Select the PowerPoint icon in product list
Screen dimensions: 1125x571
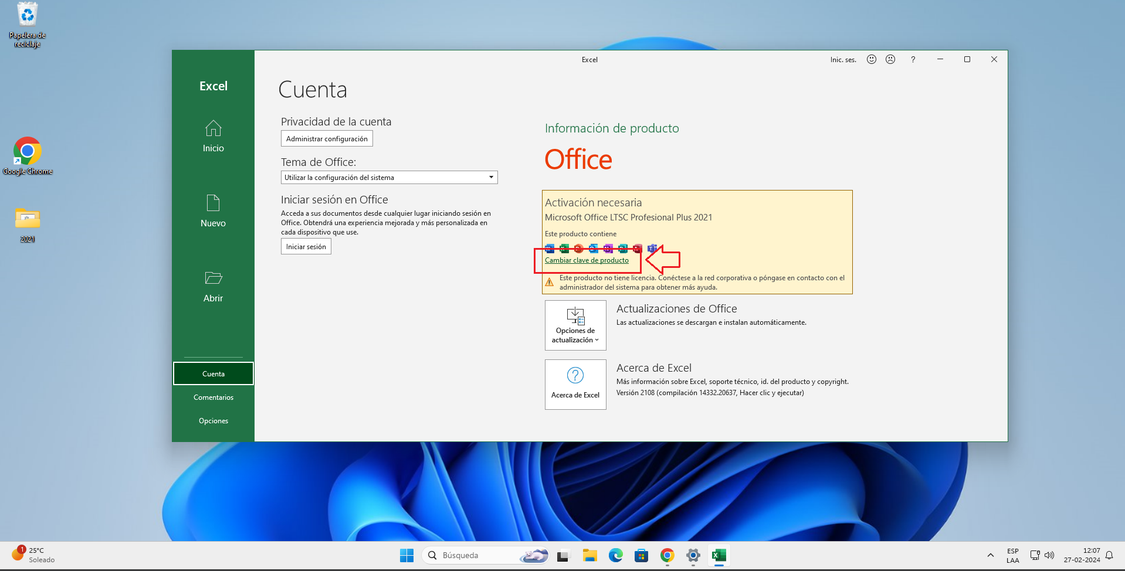point(578,249)
